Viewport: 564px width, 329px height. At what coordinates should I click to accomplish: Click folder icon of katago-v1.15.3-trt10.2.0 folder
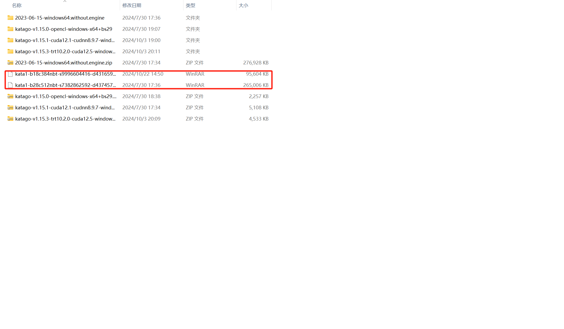pos(10,51)
